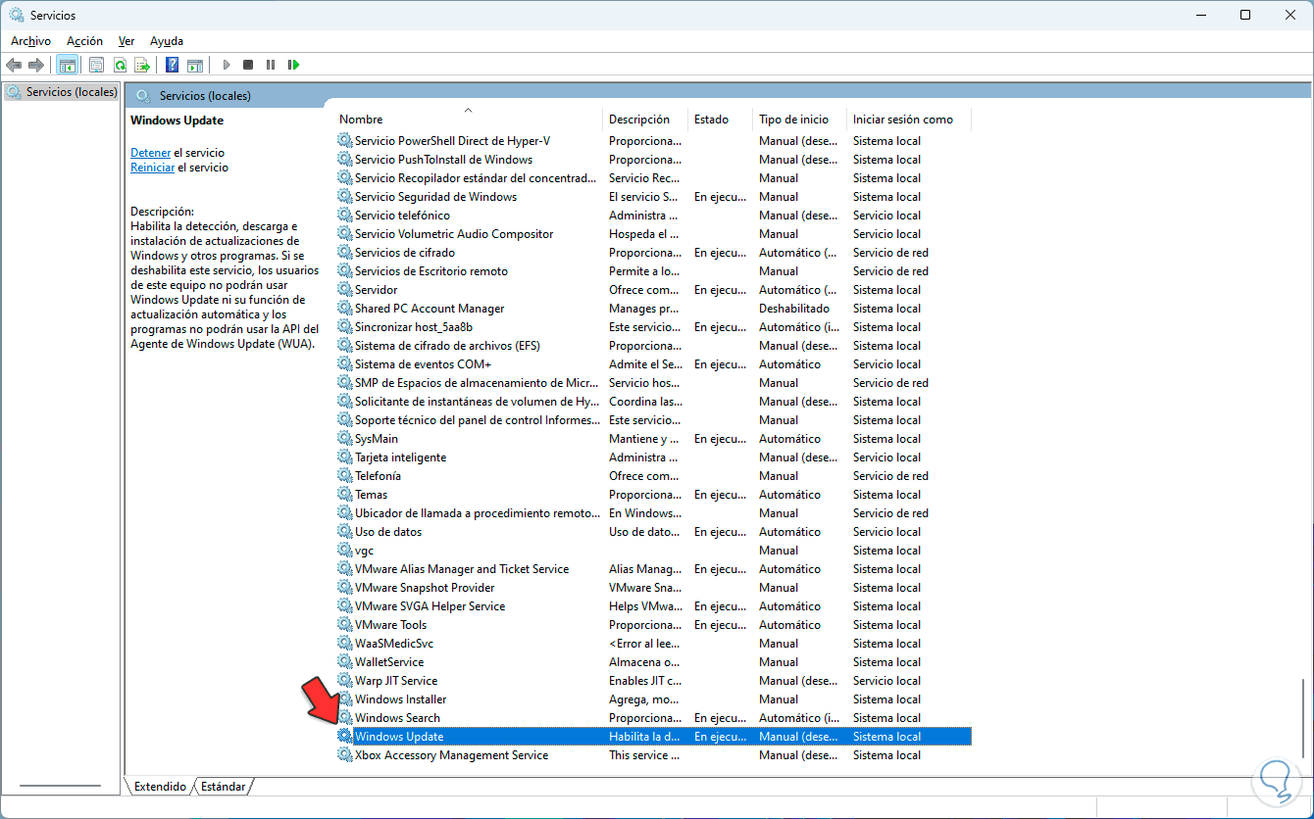Open the Ver menu

coord(126,41)
